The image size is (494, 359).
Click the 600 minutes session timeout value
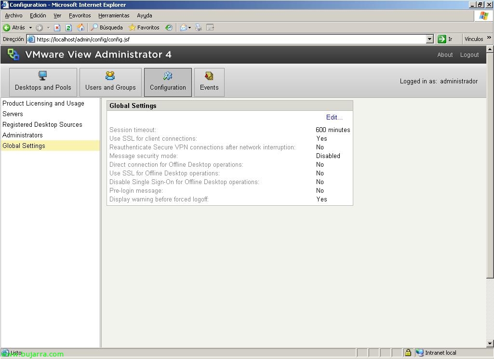pos(333,130)
